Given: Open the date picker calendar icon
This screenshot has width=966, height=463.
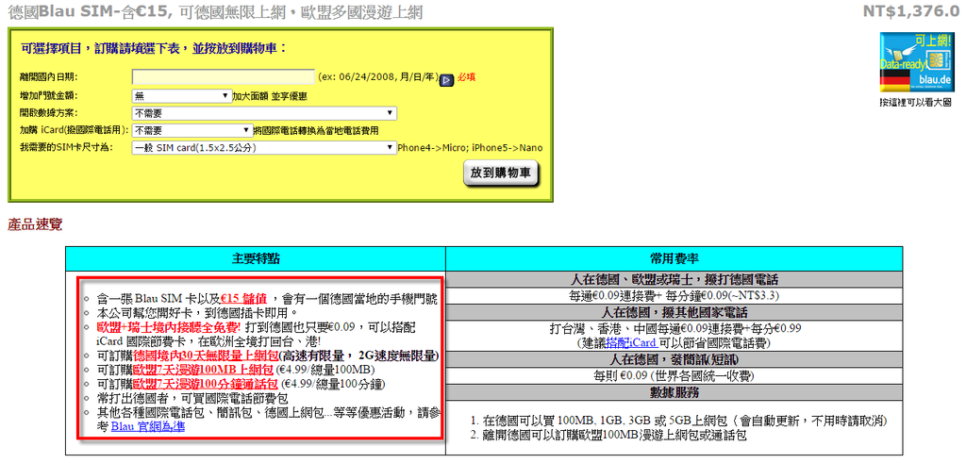Looking at the screenshot, I should point(446,79).
